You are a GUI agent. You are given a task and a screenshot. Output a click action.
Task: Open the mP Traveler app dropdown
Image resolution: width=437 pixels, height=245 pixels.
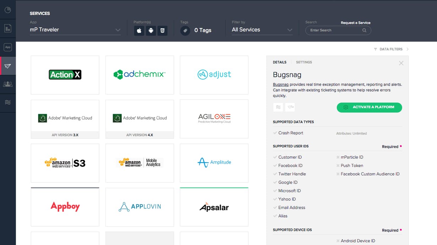point(75,30)
